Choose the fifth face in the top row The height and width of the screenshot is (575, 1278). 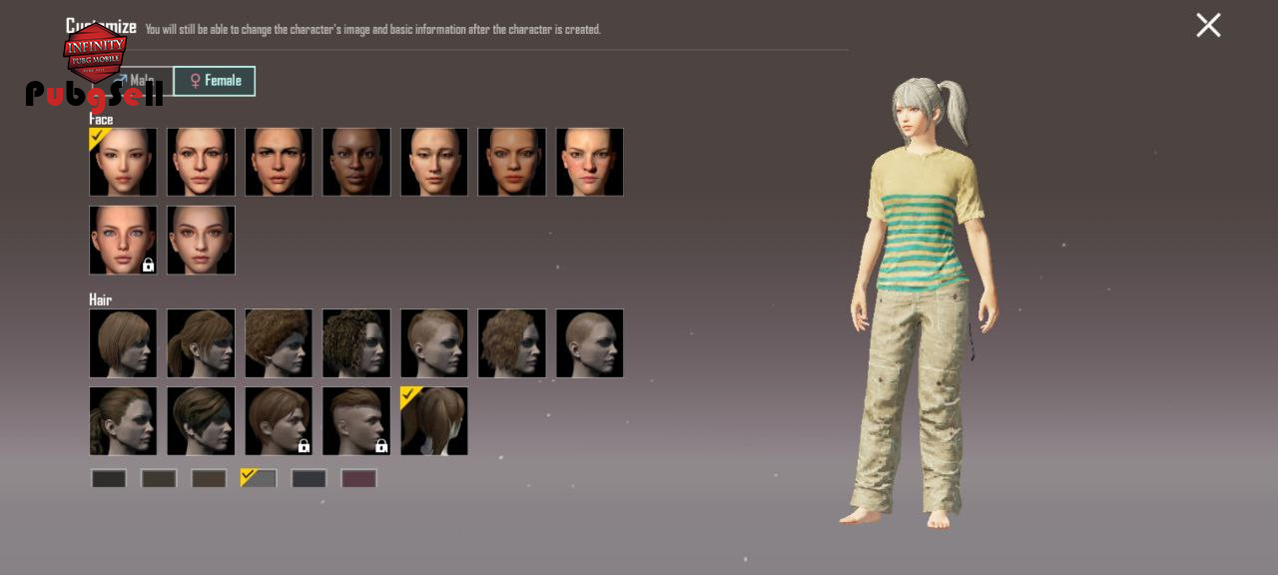pyautogui.click(x=434, y=162)
